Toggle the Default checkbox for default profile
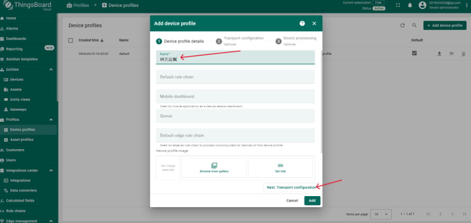471x223 pixels. coord(415,53)
